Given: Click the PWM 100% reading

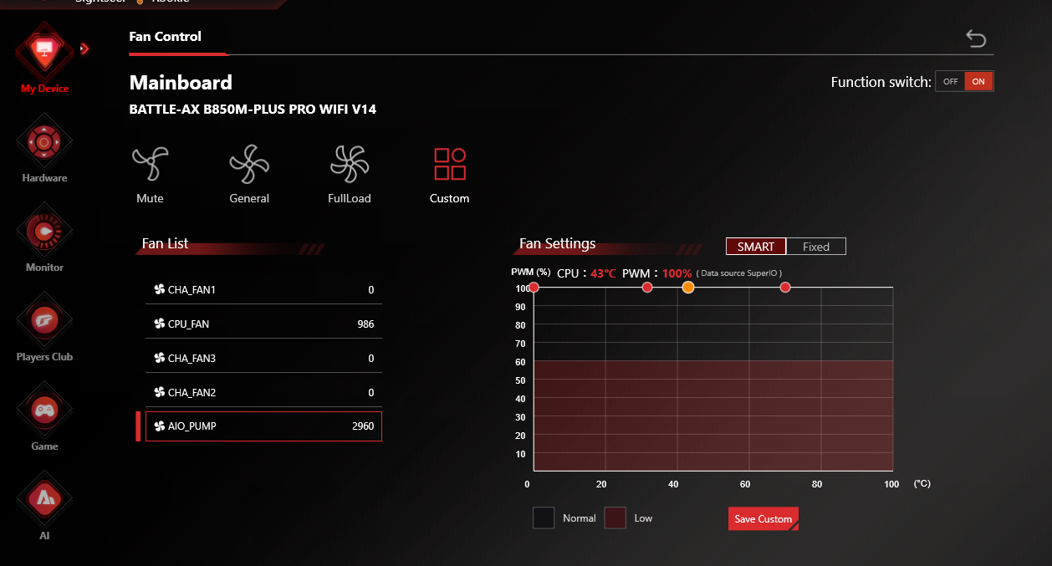Looking at the screenshot, I should pos(677,273).
